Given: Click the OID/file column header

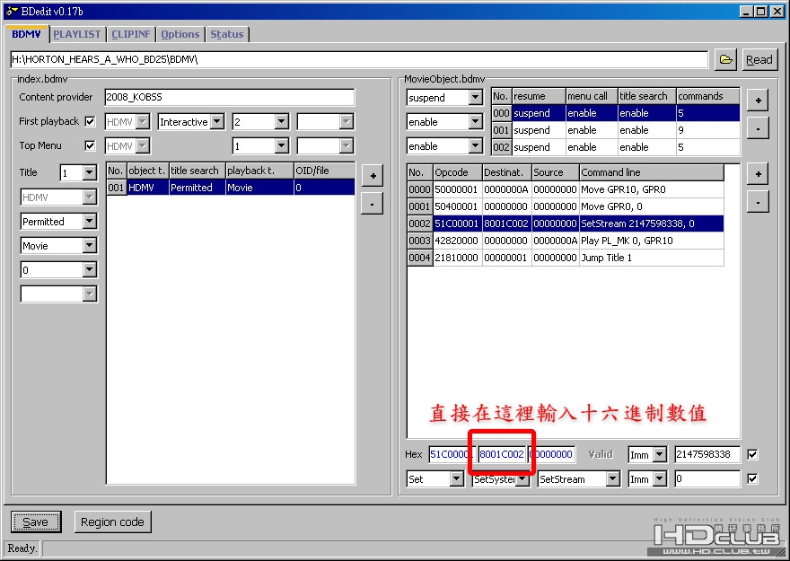Looking at the screenshot, I should click(x=324, y=171).
